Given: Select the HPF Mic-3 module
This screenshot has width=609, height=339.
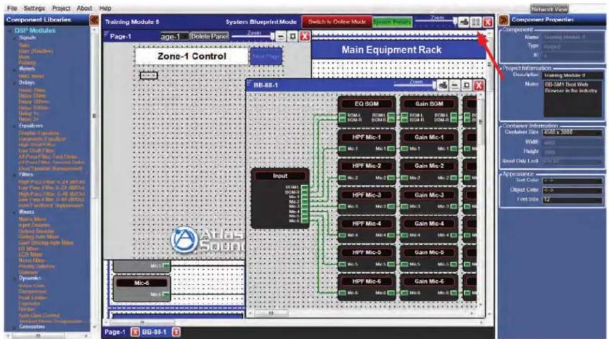Looking at the screenshot, I should 367,200.
